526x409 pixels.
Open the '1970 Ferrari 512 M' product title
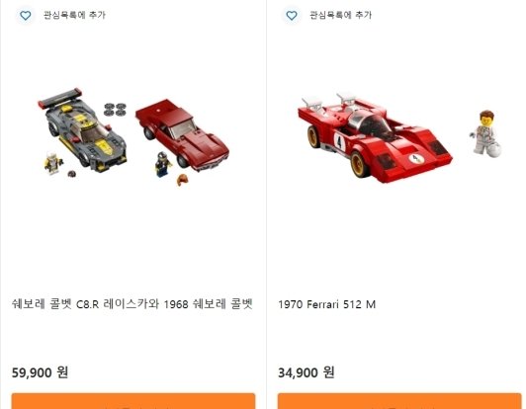[x=326, y=304]
